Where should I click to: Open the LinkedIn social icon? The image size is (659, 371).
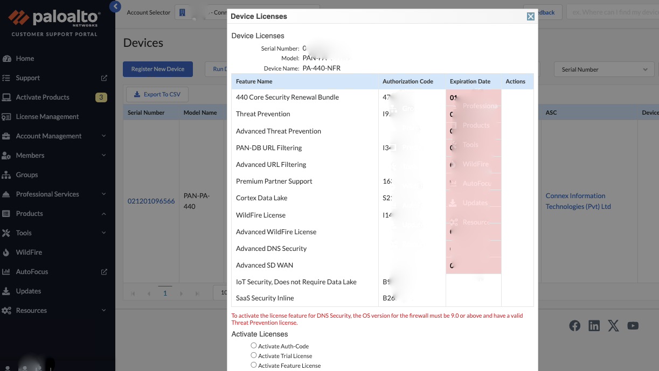pyautogui.click(x=594, y=326)
